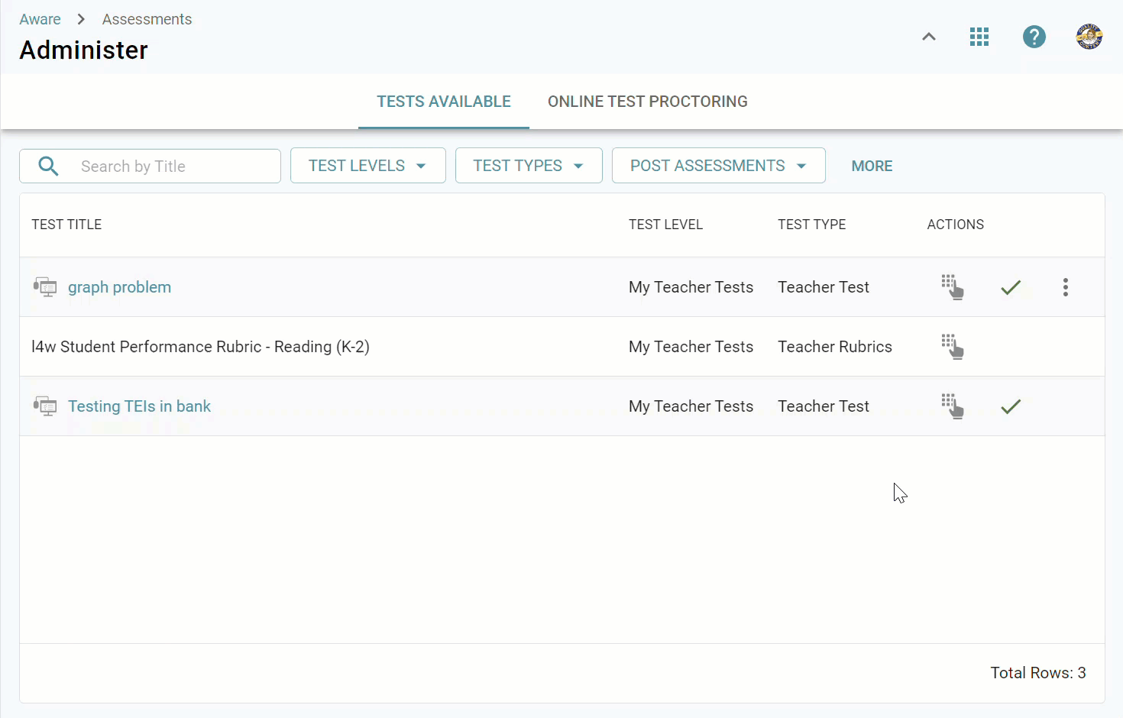This screenshot has width=1123, height=718.
Task: Click the online test icon beside graph problem
Action: click(x=45, y=287)
